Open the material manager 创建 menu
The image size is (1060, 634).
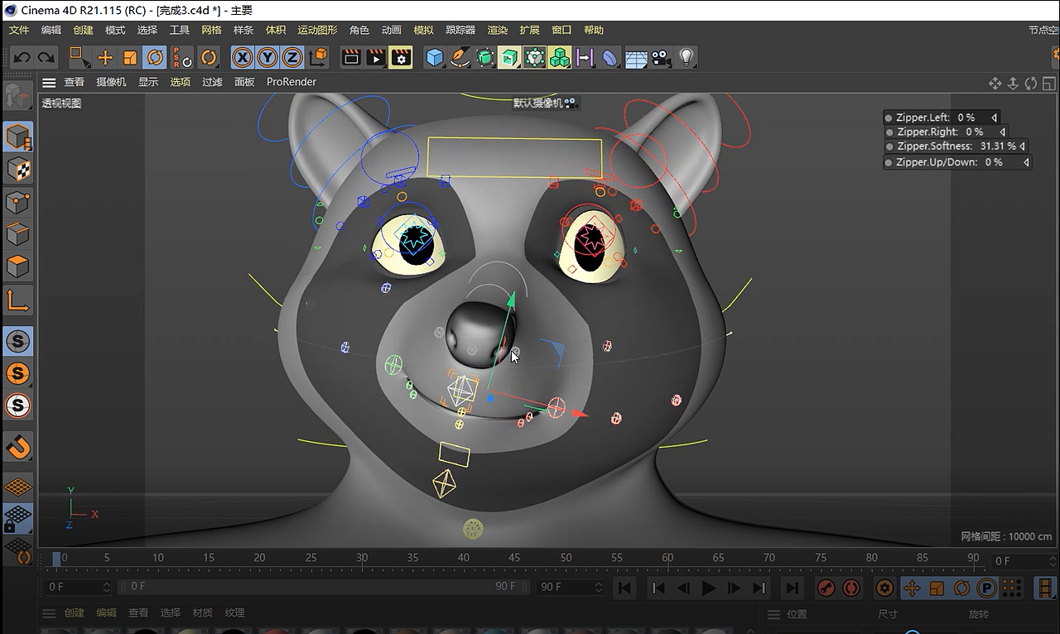coord(75,613)
